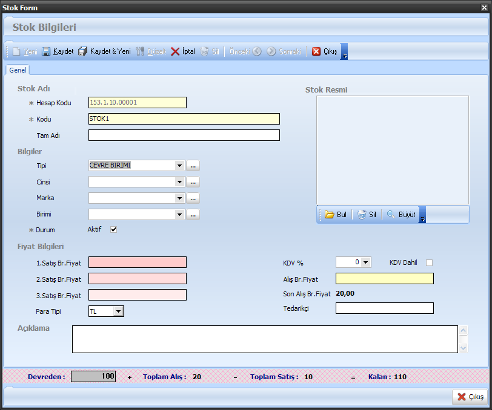
Task: Click the ellipsis button next to Birimi
Action: 193,215
